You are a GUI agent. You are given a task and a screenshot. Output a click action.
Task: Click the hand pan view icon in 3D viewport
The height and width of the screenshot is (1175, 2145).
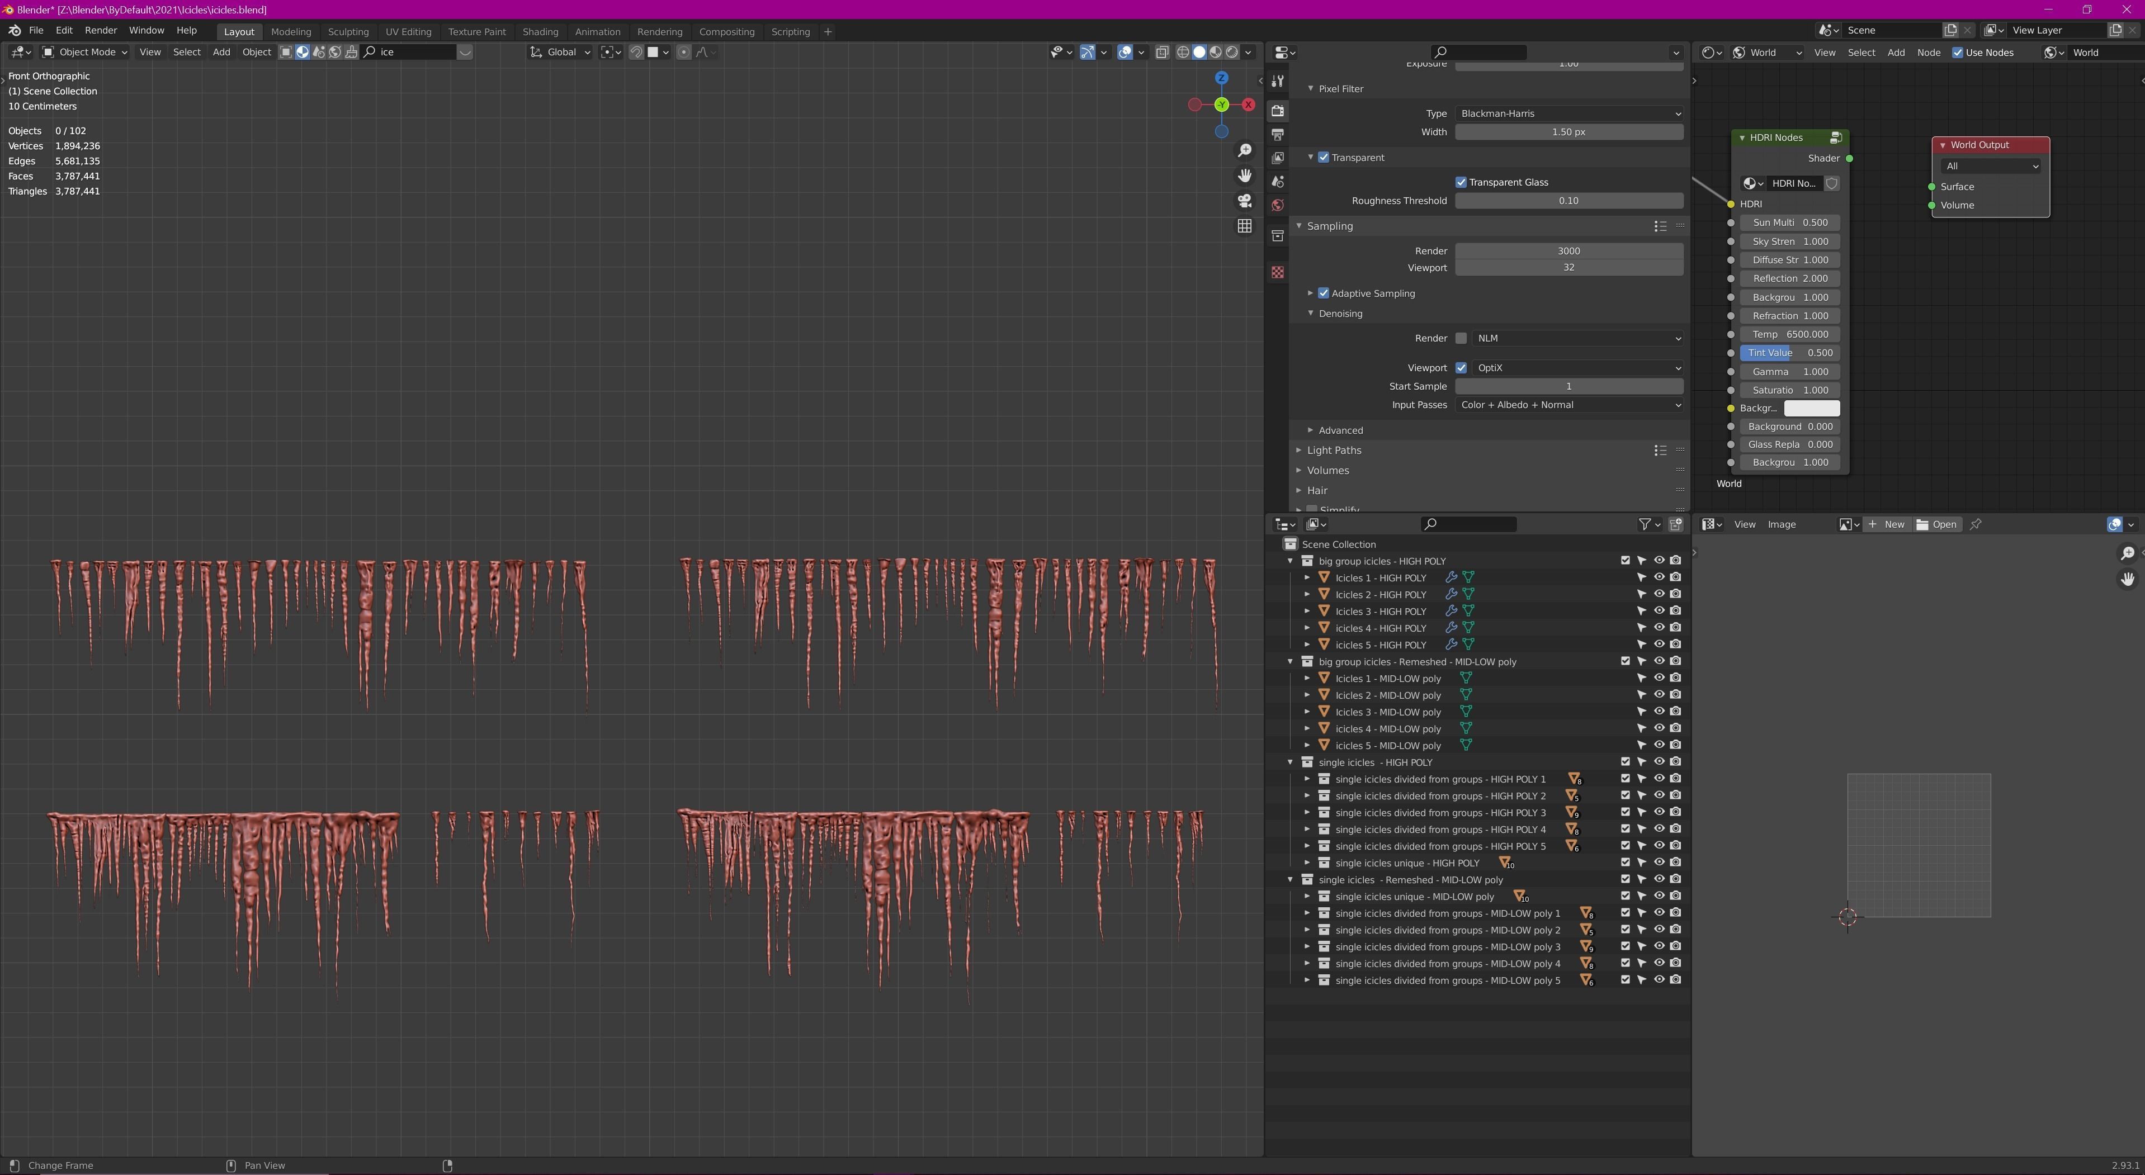(1244, 176)
